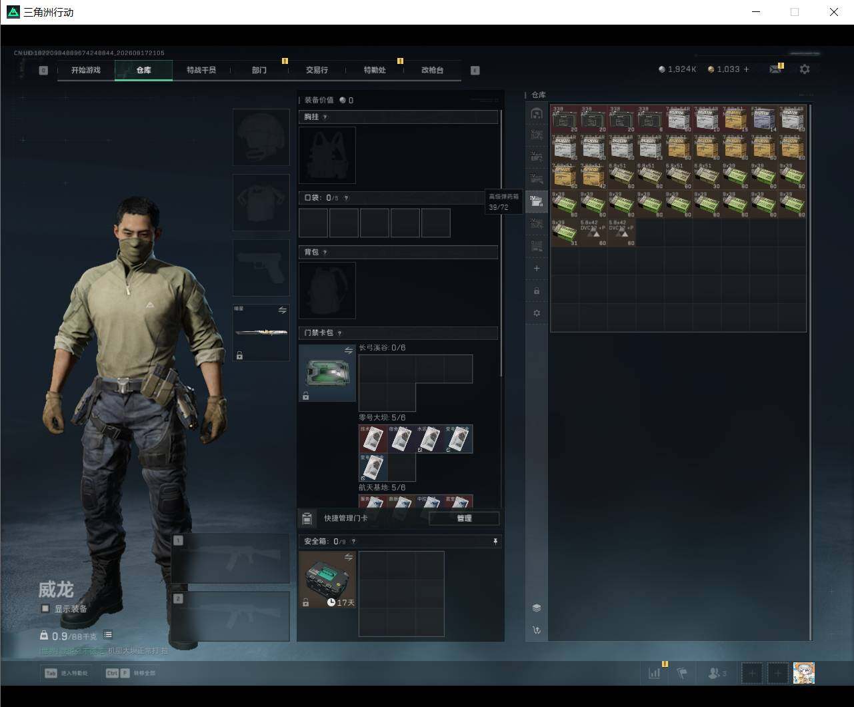
Task: Select the first 5.8x42 DVC12 ammo
Action: [x=593, y=233]
